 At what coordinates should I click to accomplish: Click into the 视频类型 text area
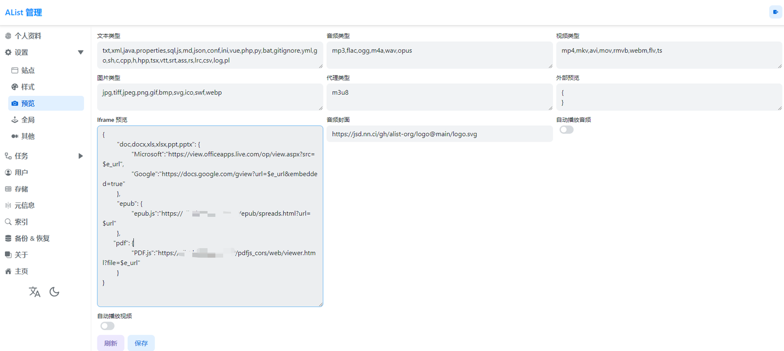click(669, 56)
